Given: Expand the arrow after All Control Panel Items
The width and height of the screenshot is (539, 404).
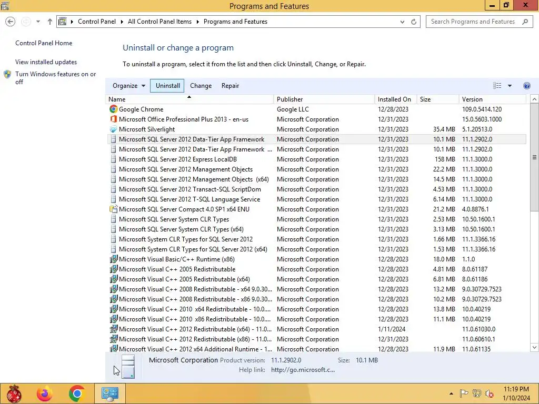Looking at the screenshot, I should 198,22.
